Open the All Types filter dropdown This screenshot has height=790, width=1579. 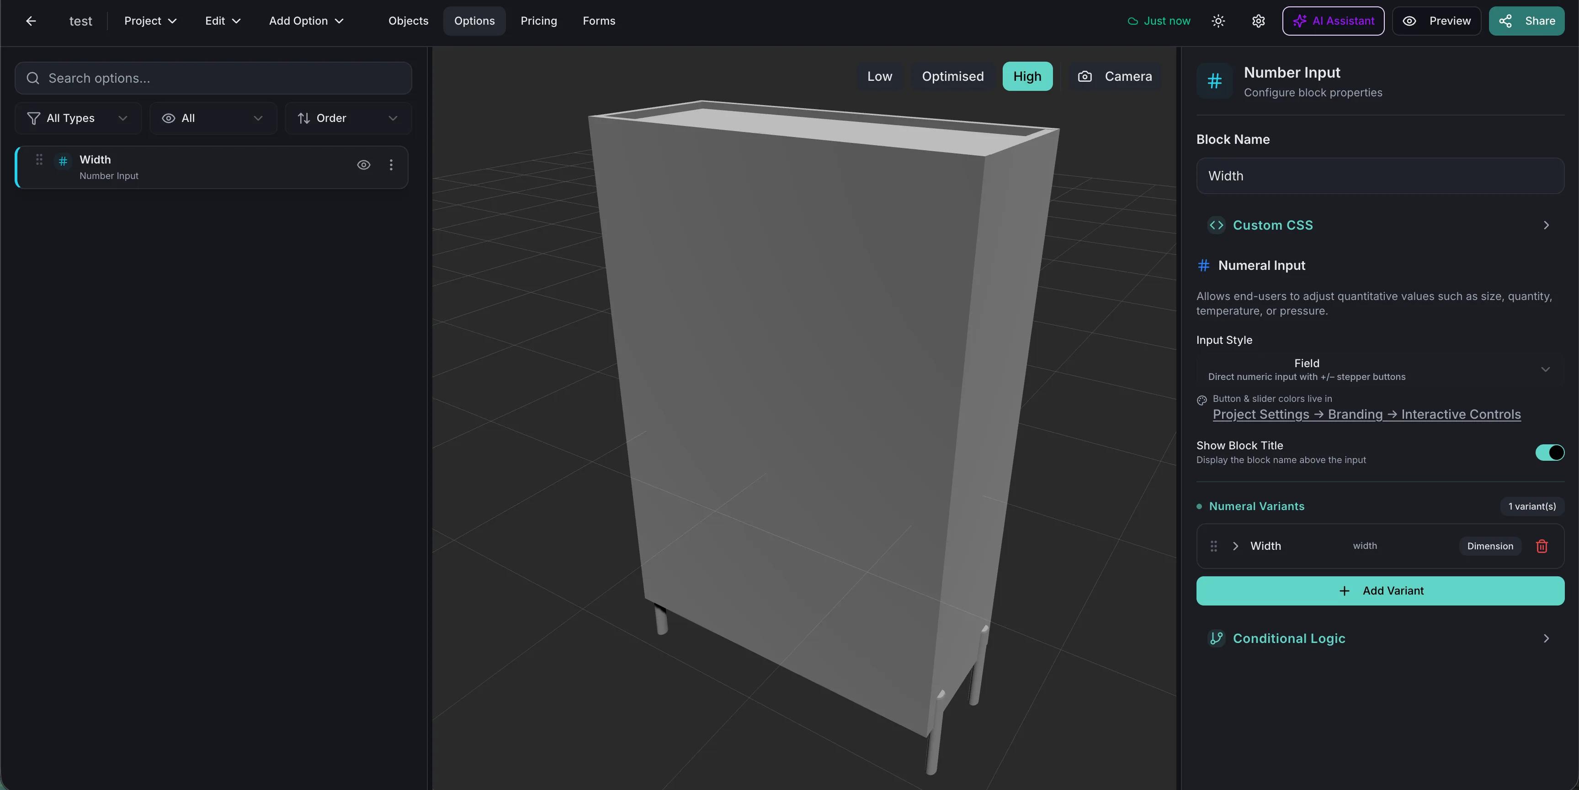[x=78, y=118]
